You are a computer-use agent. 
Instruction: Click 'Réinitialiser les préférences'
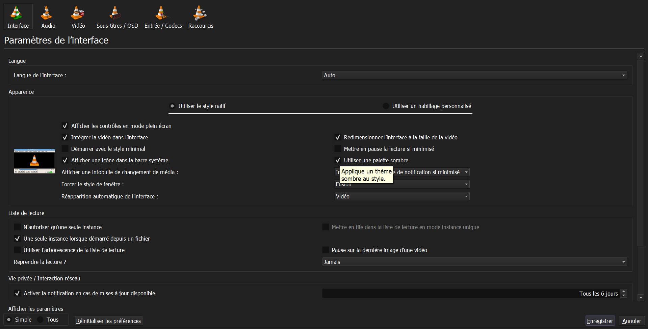[108, 321]
